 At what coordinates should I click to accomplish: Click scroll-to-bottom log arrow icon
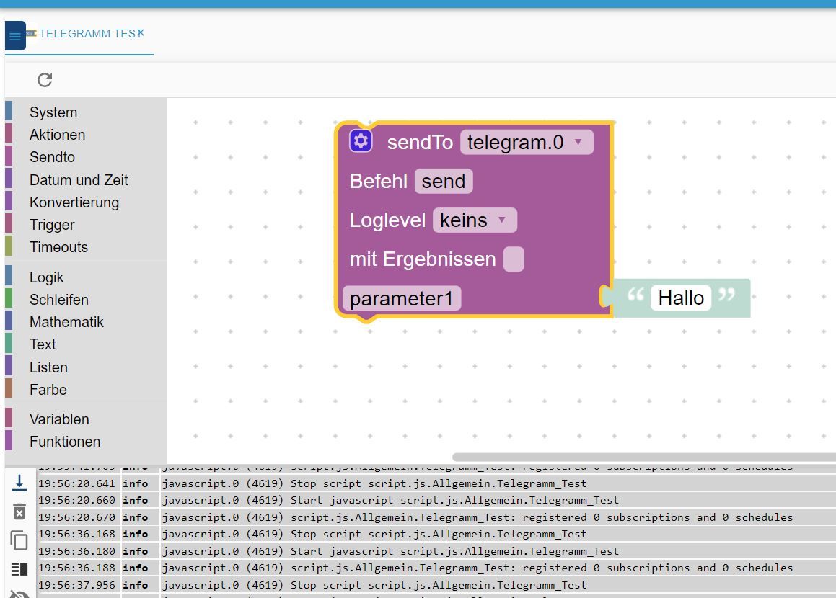click(19, 483)
